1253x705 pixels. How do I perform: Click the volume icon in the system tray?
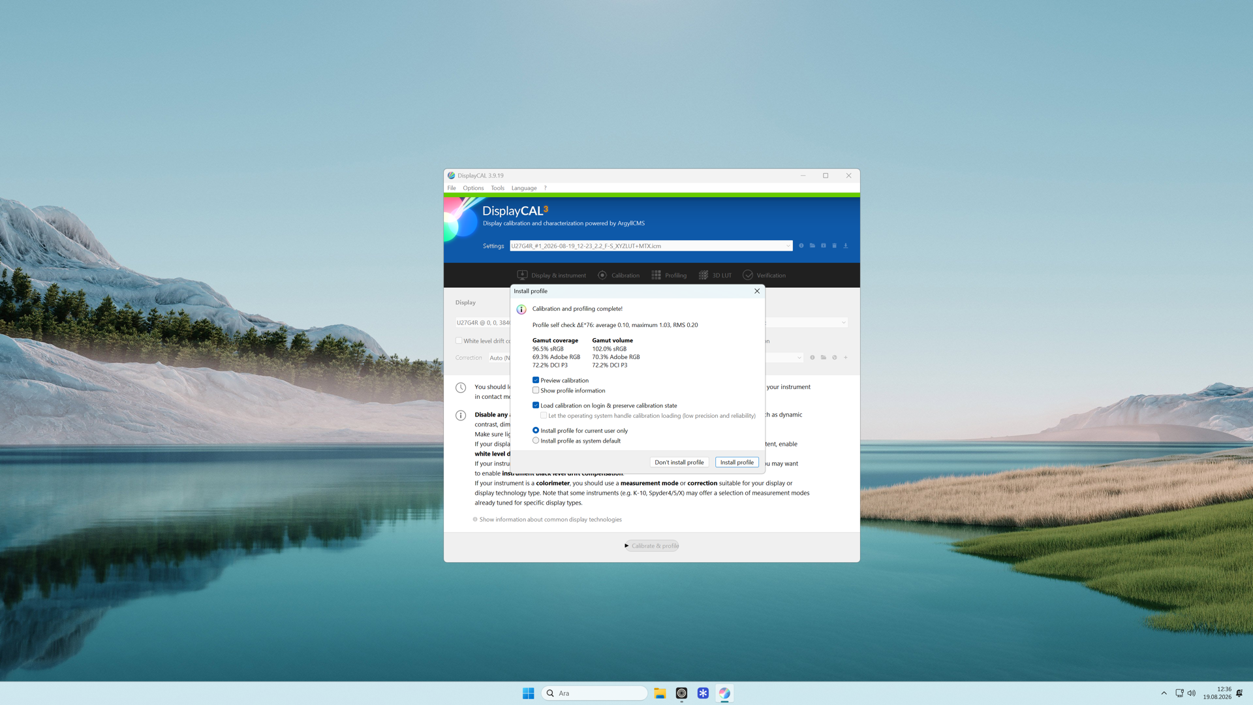tap(1191, 693)
